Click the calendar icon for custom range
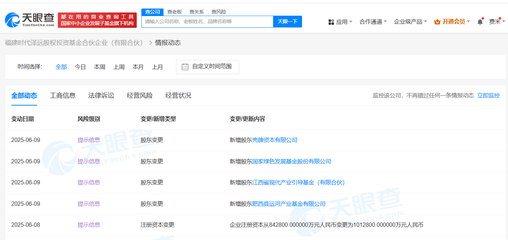 pyautogui.click(x=185, y=67)
